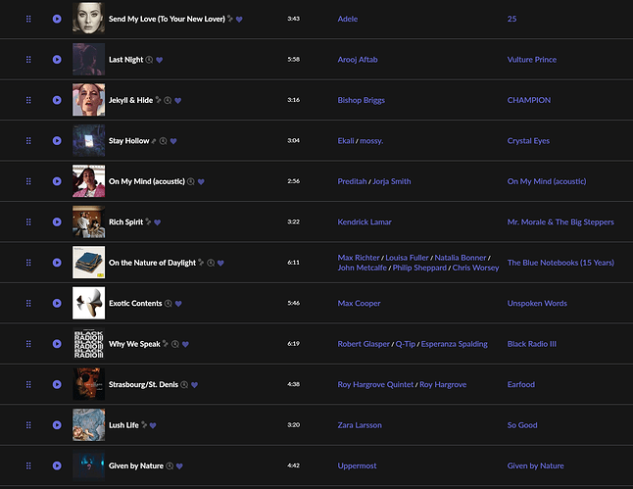Toggle the heart next to Lush Life
The width and height of the screenshot is (633, 489).
[154, 425]
